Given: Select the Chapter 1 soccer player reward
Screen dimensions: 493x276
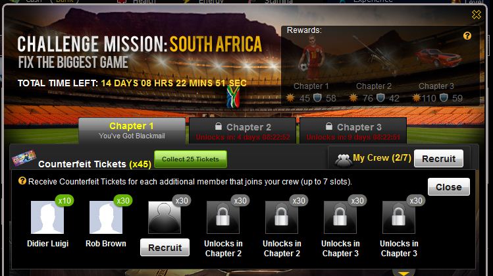Looking at the screenshot, I should click(x=310, y=57).
